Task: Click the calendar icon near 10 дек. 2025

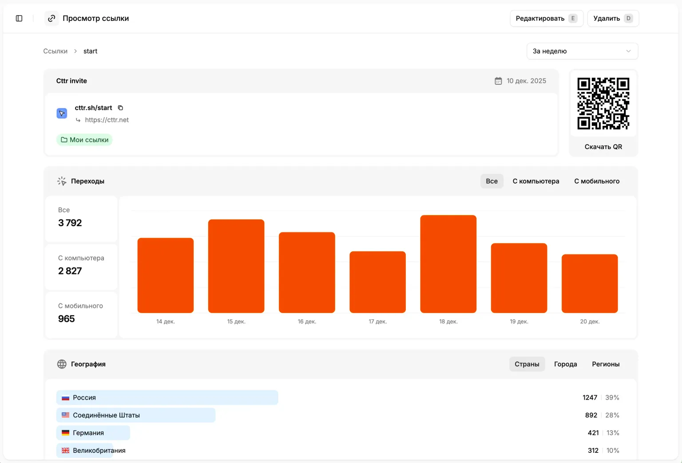Action: [x=498, y=81]
